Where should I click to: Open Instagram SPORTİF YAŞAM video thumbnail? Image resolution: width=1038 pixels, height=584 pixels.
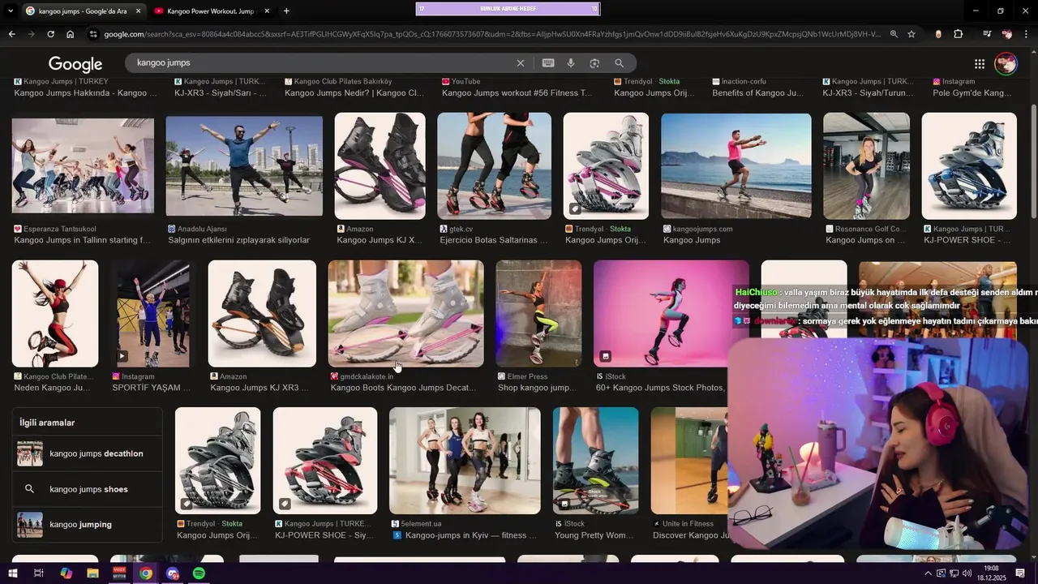click(153, 313)
